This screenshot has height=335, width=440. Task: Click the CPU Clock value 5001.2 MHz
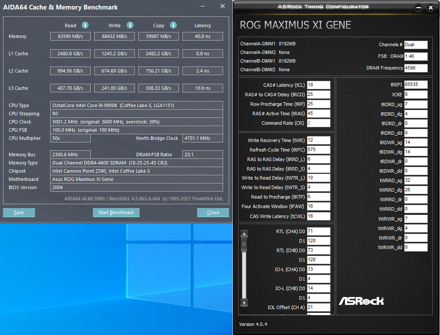click(x=137, y=122)
